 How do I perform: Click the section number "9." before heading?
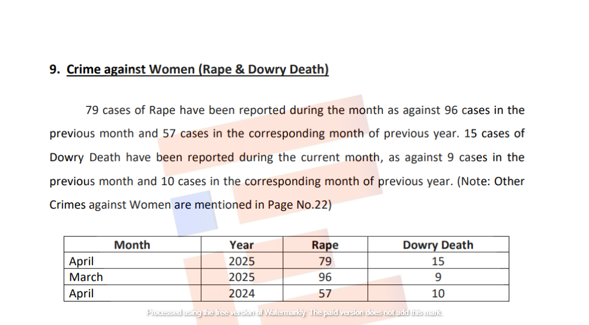[x=55, y=69]
